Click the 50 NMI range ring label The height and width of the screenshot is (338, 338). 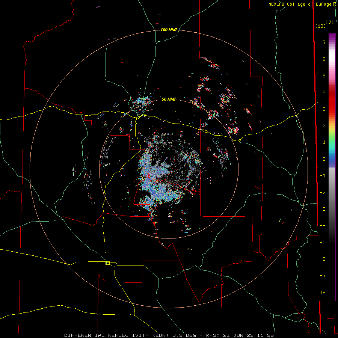point(169,99)
